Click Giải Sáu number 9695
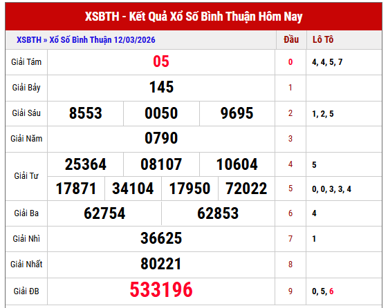The image size is (388, 308). [x=237, y=113]
